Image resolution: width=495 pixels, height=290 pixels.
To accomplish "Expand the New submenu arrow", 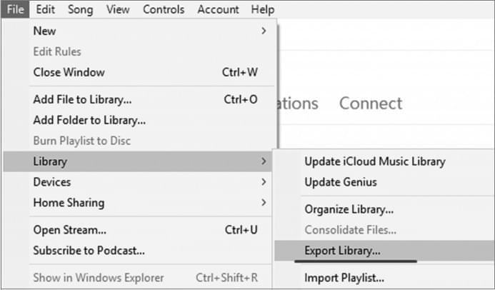I will pos(264,31).
